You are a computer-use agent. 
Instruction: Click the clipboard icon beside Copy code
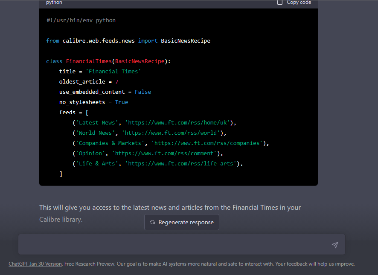point(279,3)
